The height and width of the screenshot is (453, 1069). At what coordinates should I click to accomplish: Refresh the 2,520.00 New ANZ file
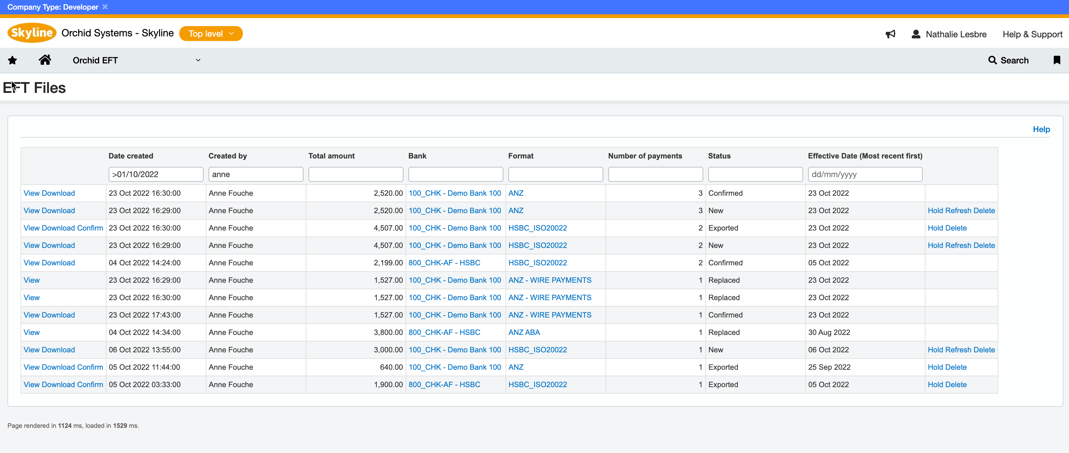(958, 211)
